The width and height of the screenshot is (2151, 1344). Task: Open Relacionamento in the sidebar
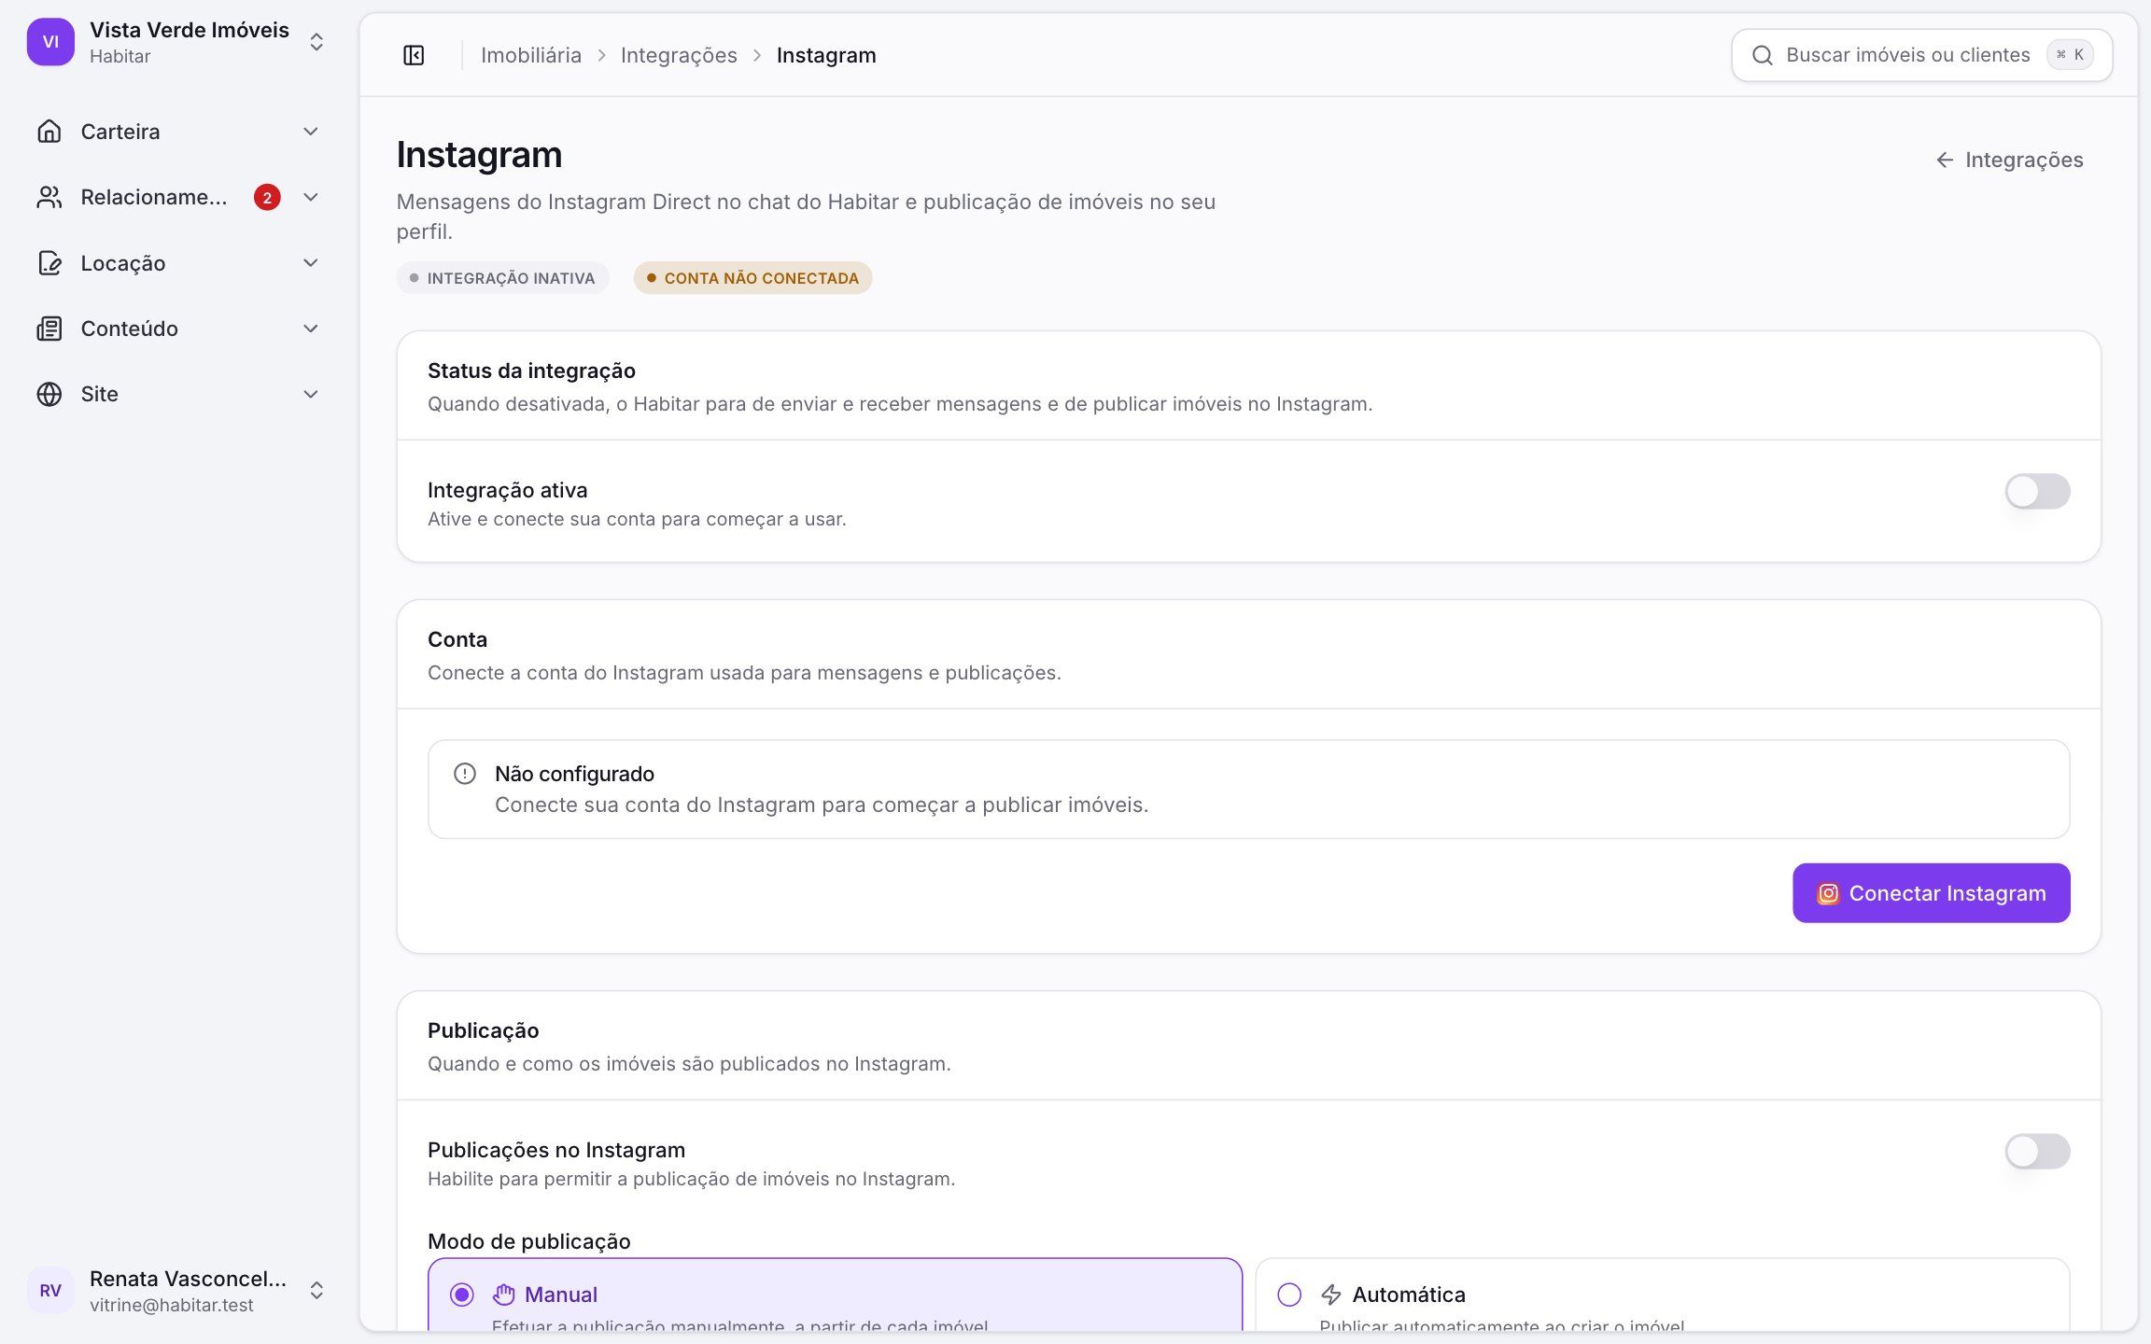[177, 197]
